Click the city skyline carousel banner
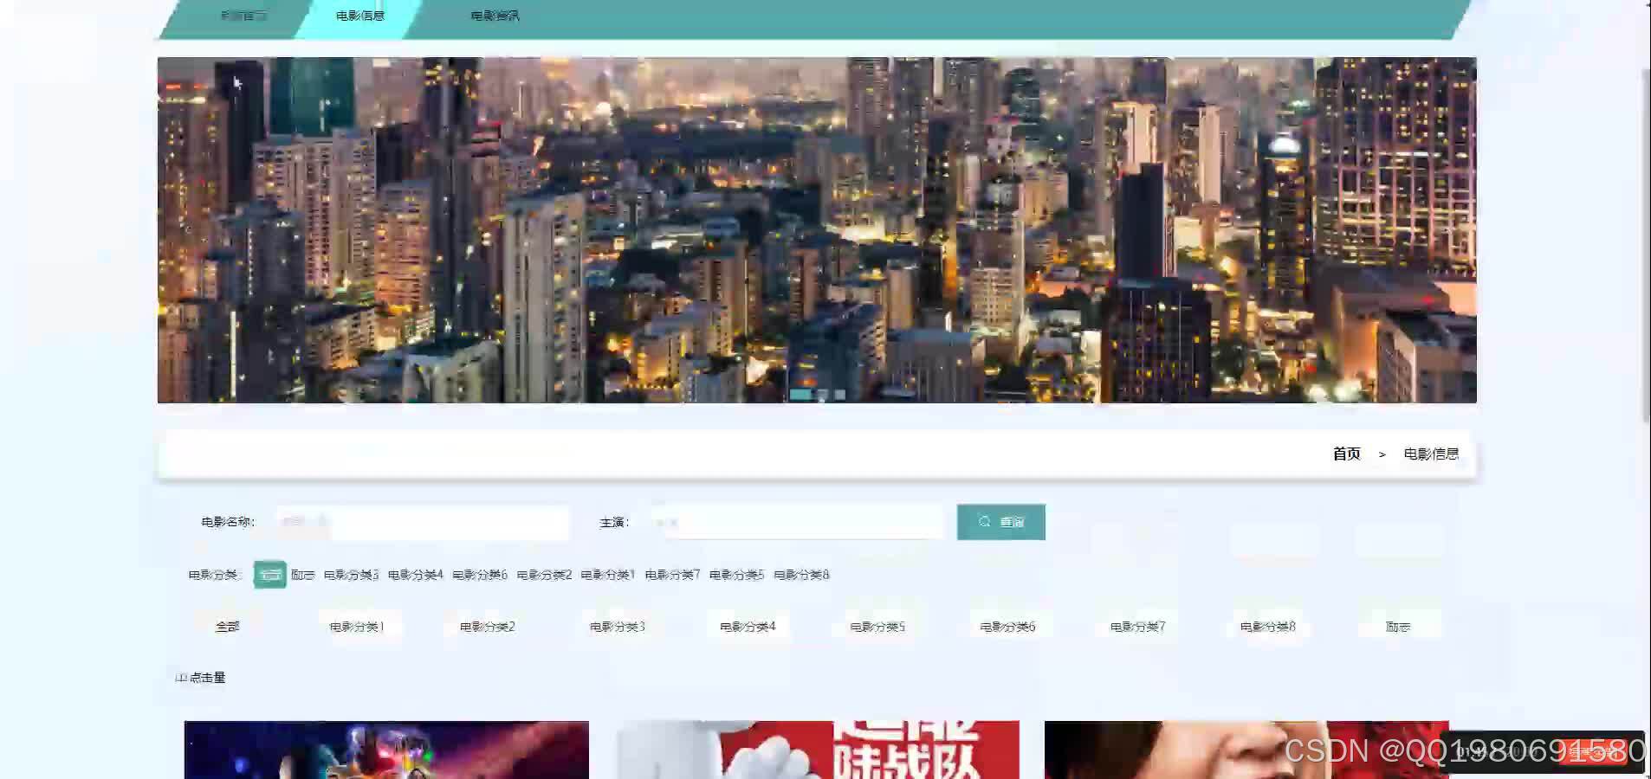1651x779 pixels. click(817, 230)
